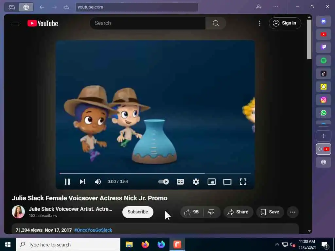Launch Firefox from the taskbar
This screenshot has width=335, height=251.
click(145, 244)
